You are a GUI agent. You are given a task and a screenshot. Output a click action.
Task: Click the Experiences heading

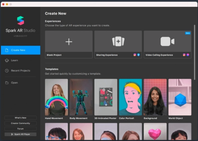click(53, 21)
